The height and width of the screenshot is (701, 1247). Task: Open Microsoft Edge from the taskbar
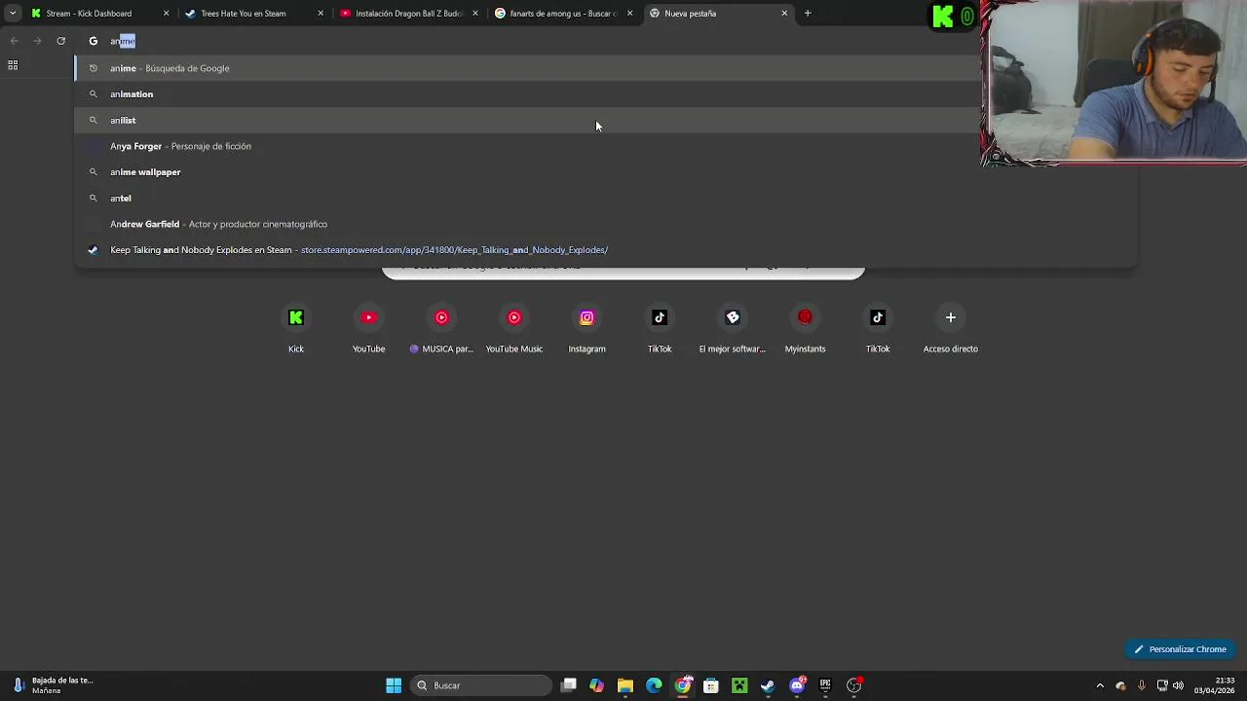[654, 685]
